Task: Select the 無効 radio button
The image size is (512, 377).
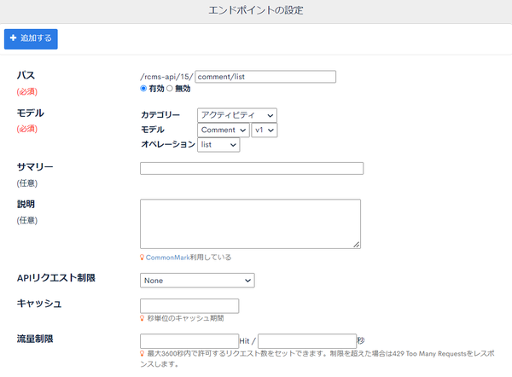Action: [170, 89]
